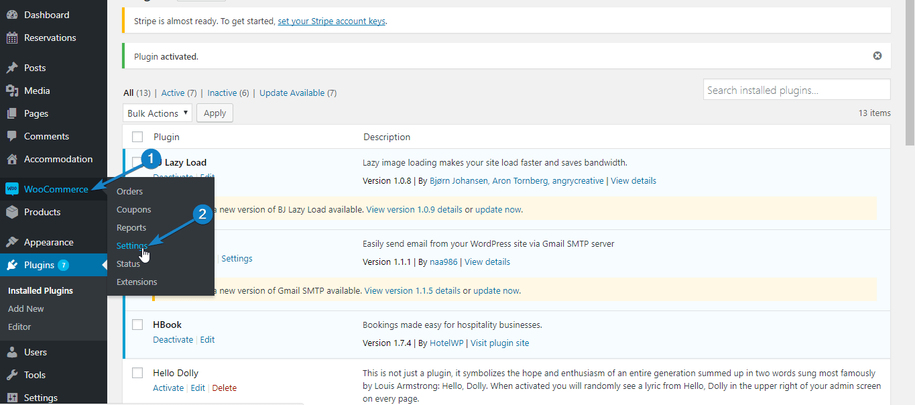Click the sidebar Settings sliders icon
915x405 pixels.
pos(12,398)
